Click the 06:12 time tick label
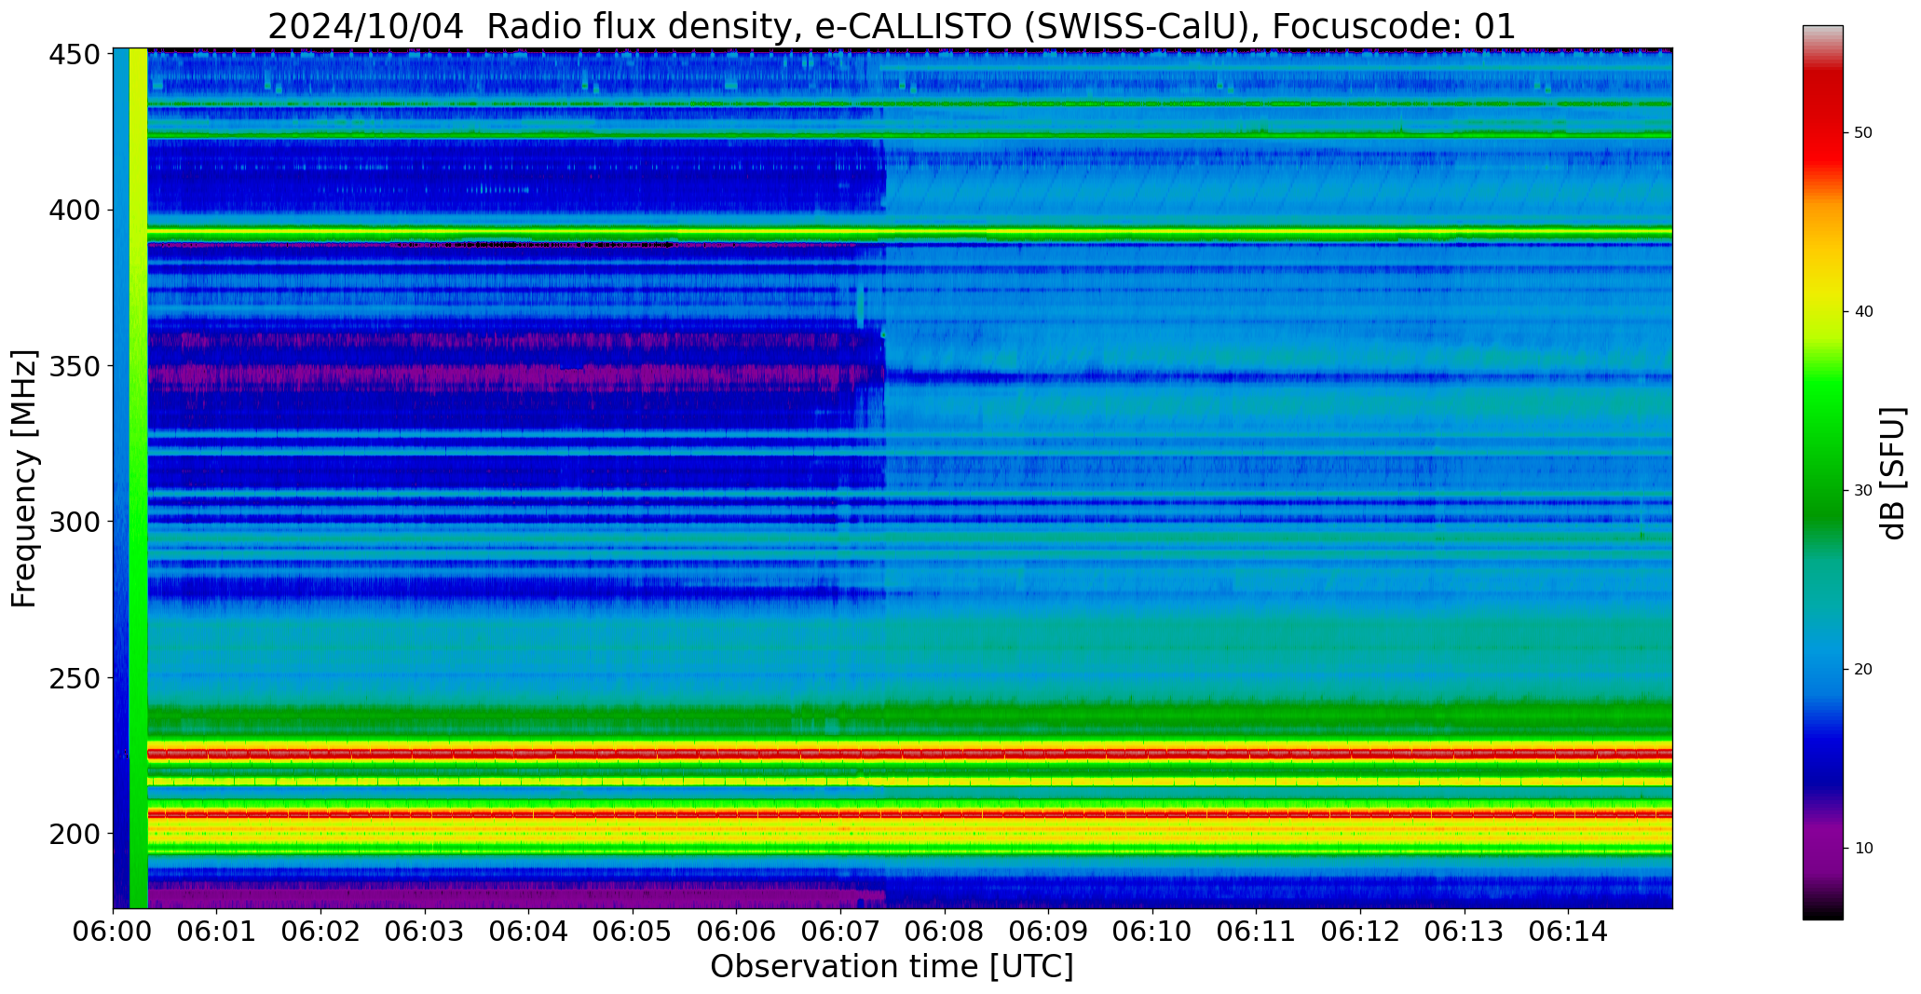The image size is (1921, 994). 1360,932
